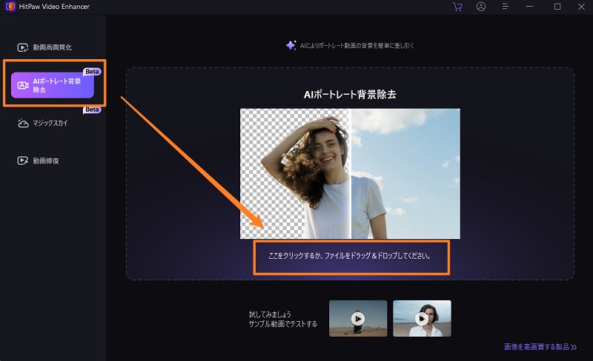Open the shopping cart icon
593x361 pixels.
[457, 7]
